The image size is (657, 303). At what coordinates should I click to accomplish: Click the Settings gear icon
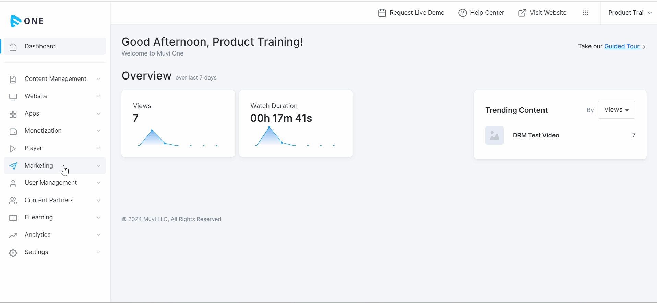[x=13, y=253]
